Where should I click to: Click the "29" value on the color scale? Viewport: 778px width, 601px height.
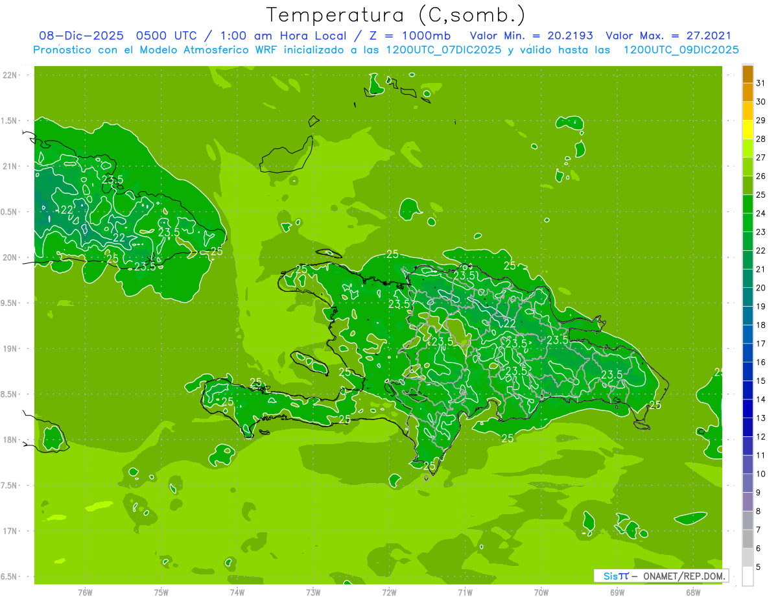point(760,120)
